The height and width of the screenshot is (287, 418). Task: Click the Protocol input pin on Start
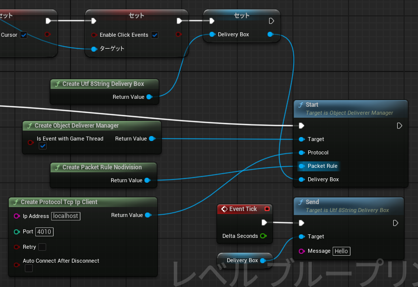pyautogui.click(x=302, y=152)
